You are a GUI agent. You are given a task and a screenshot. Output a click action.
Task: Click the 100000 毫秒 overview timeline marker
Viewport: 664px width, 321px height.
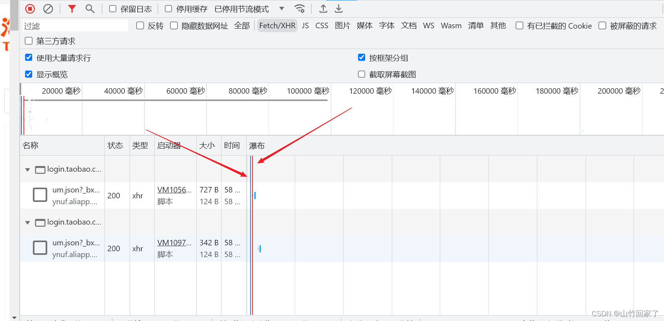(308, 91)
